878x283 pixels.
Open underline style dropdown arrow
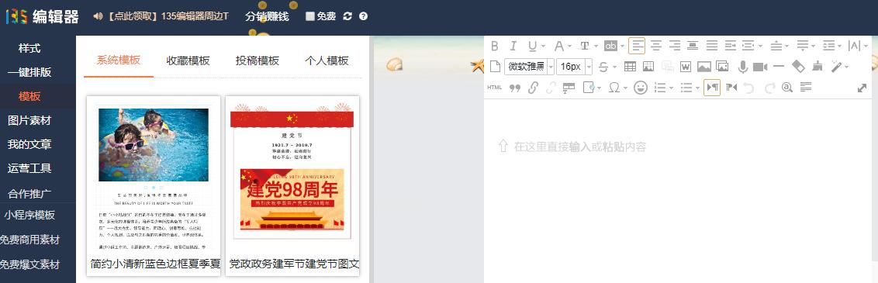click(x=542, y=46)
